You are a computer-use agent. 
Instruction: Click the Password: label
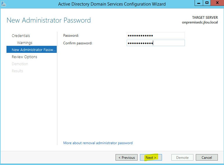(71, 36)
